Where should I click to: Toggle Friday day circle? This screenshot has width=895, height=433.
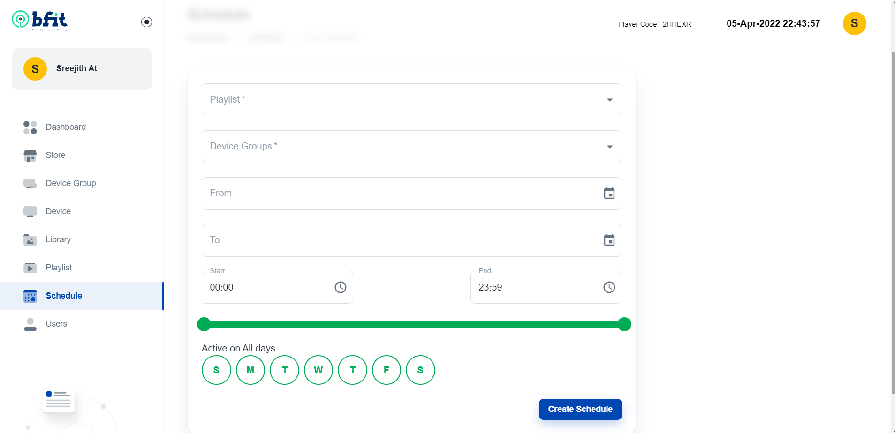pyautogui.click(x=386, y=370)
